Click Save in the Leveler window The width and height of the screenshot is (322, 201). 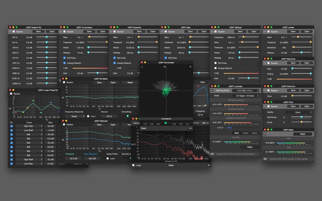tap(293, 32)
